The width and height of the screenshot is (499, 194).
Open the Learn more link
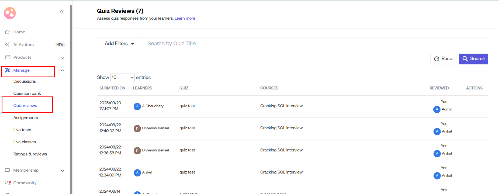coord(185,18)
